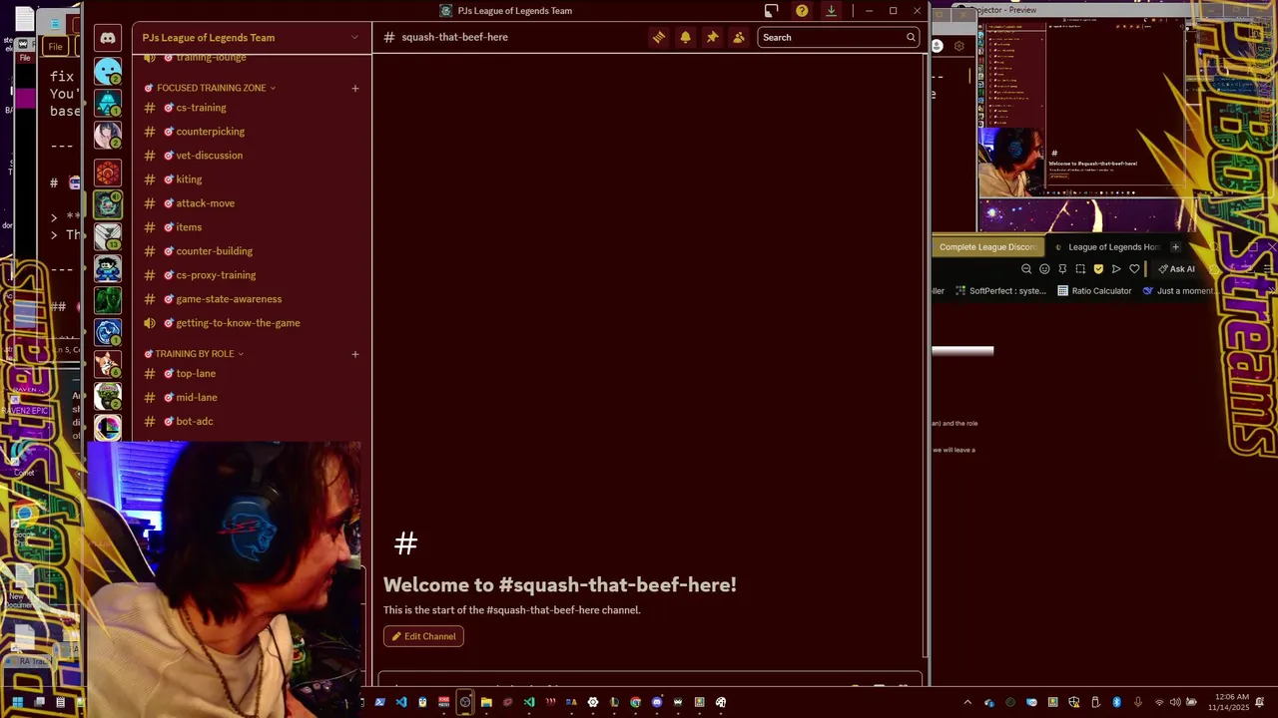This screenshot has height=718, width=1278.
Task: Select the blue pixel robot server icon
Action: pos(108,268)
